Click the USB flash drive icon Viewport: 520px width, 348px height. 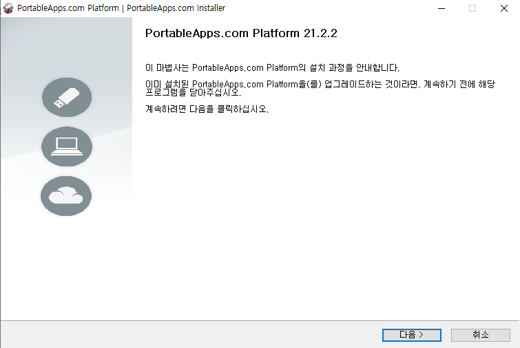point(67,98)
